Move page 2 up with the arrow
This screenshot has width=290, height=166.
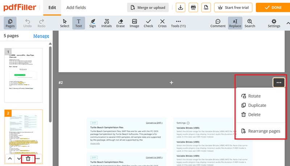click(x=10, y=159)
